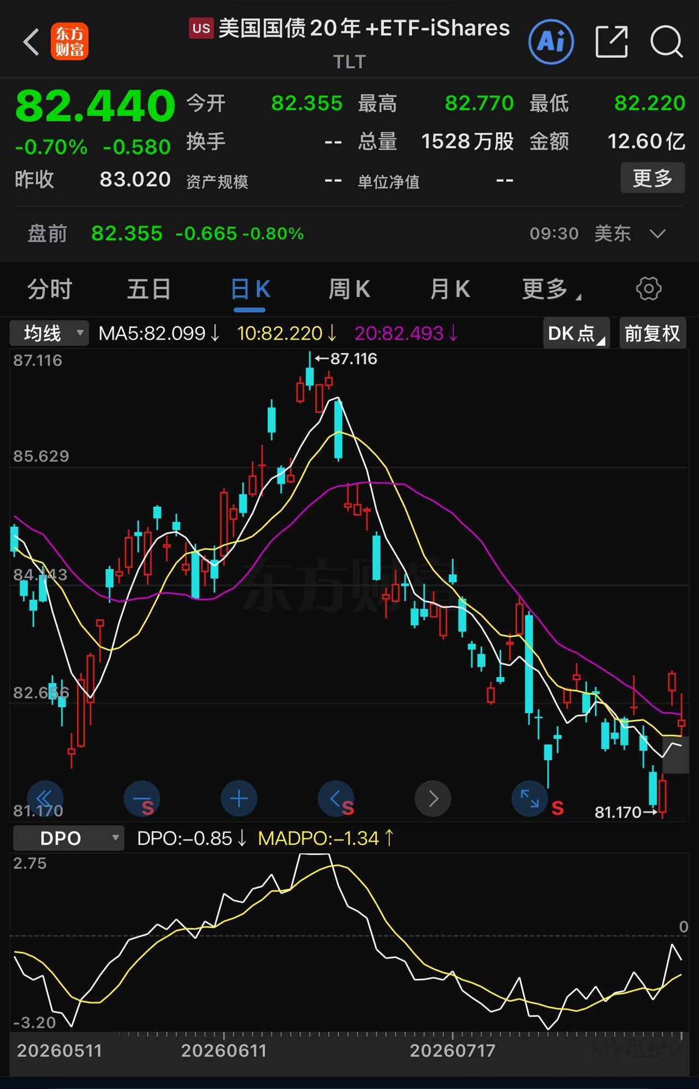Image resolution: width=699 pixels, height=1089 pixels.
Task: Switch to 分时 tab
Action: point(50,289)
